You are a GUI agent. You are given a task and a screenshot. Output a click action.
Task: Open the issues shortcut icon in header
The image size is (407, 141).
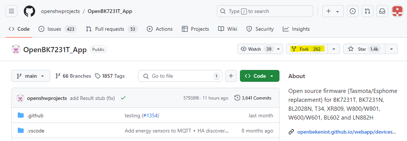tap(353, 11)
